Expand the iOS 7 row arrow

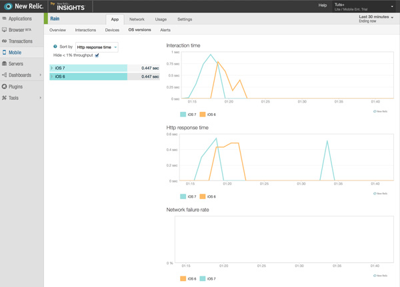52,68
